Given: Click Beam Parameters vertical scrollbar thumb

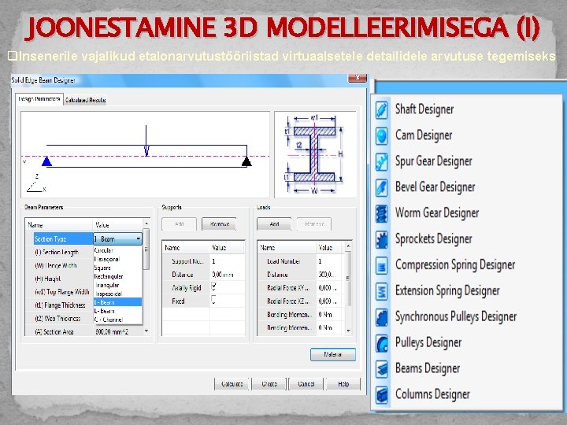Looking at the screenshot, I should coord(146,249).
